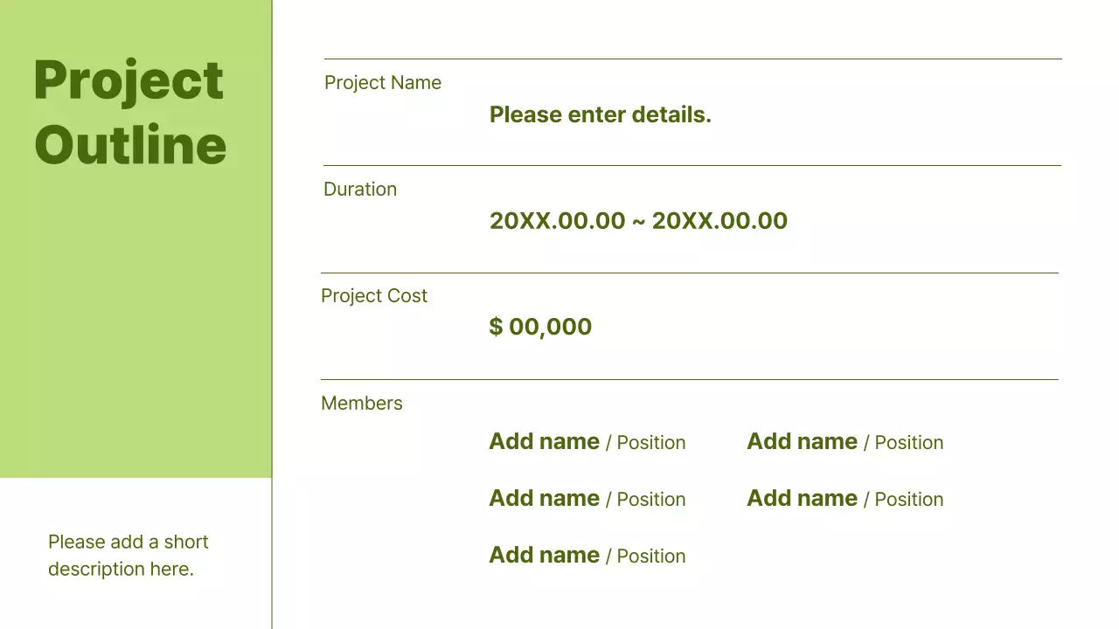The width and height of the screenshot is (1119, 629).
Task: Select 'Add name' in first row, right column
Action: [x=802, y=442]
